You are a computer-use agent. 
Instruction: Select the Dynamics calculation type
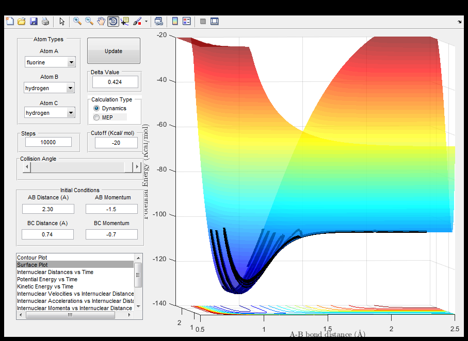pos(96,109)
